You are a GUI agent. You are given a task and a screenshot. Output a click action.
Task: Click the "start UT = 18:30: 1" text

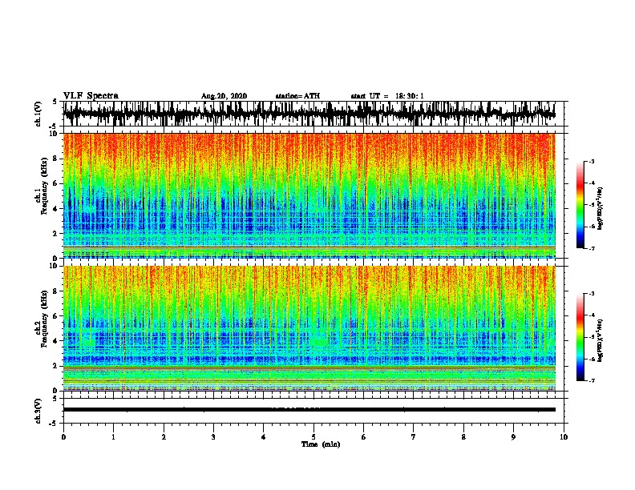[387, 96]
